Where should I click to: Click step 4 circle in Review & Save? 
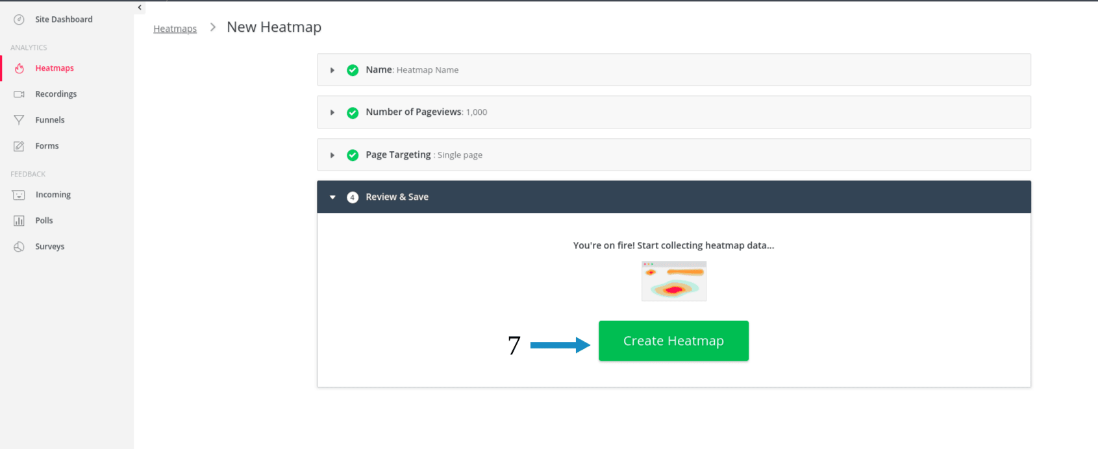click(x=353, y=197)
